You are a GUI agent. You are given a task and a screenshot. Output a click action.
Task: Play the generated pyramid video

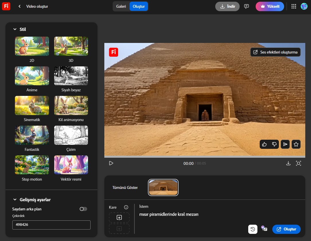[111, 163]
